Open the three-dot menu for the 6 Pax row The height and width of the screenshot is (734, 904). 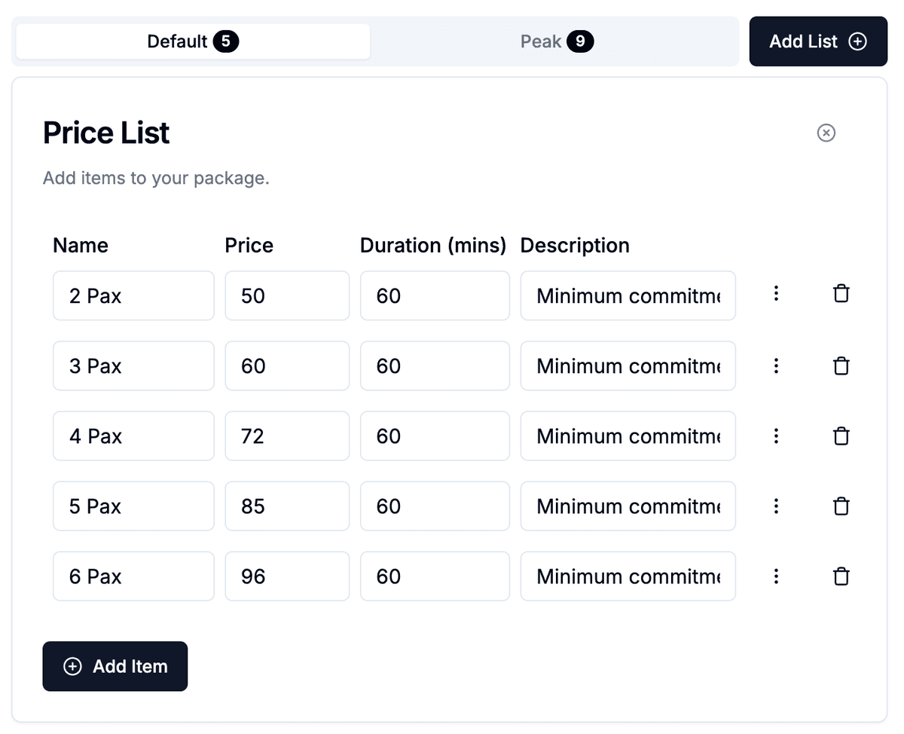pyautogui.click(x=776, y=576)
